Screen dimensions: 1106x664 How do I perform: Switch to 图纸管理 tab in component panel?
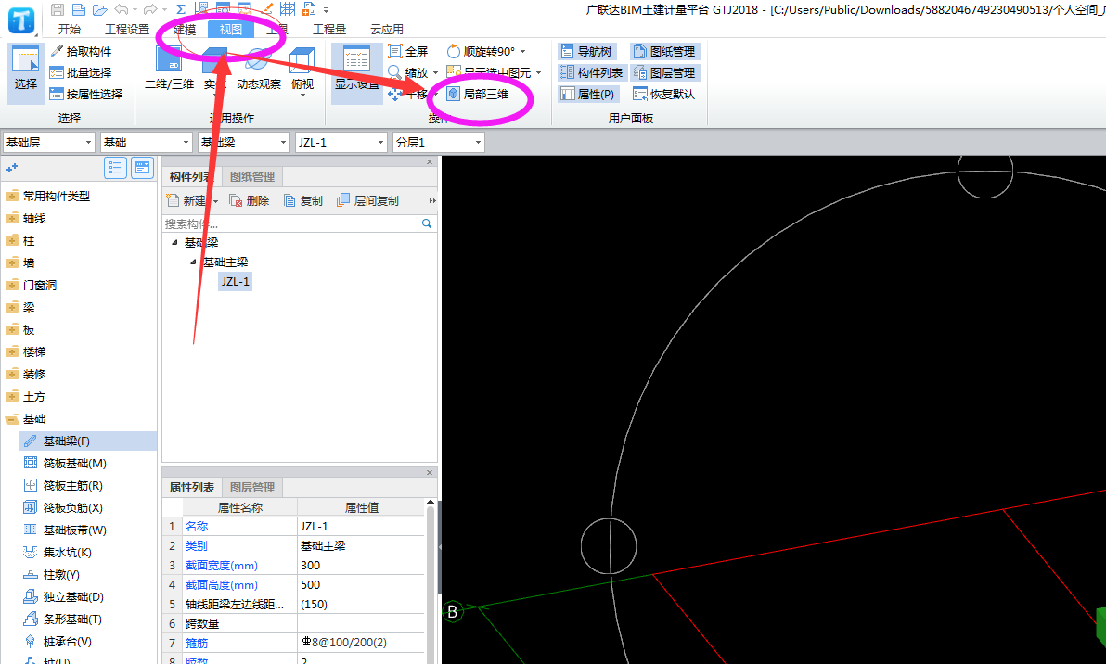click(x=251, y=177)
